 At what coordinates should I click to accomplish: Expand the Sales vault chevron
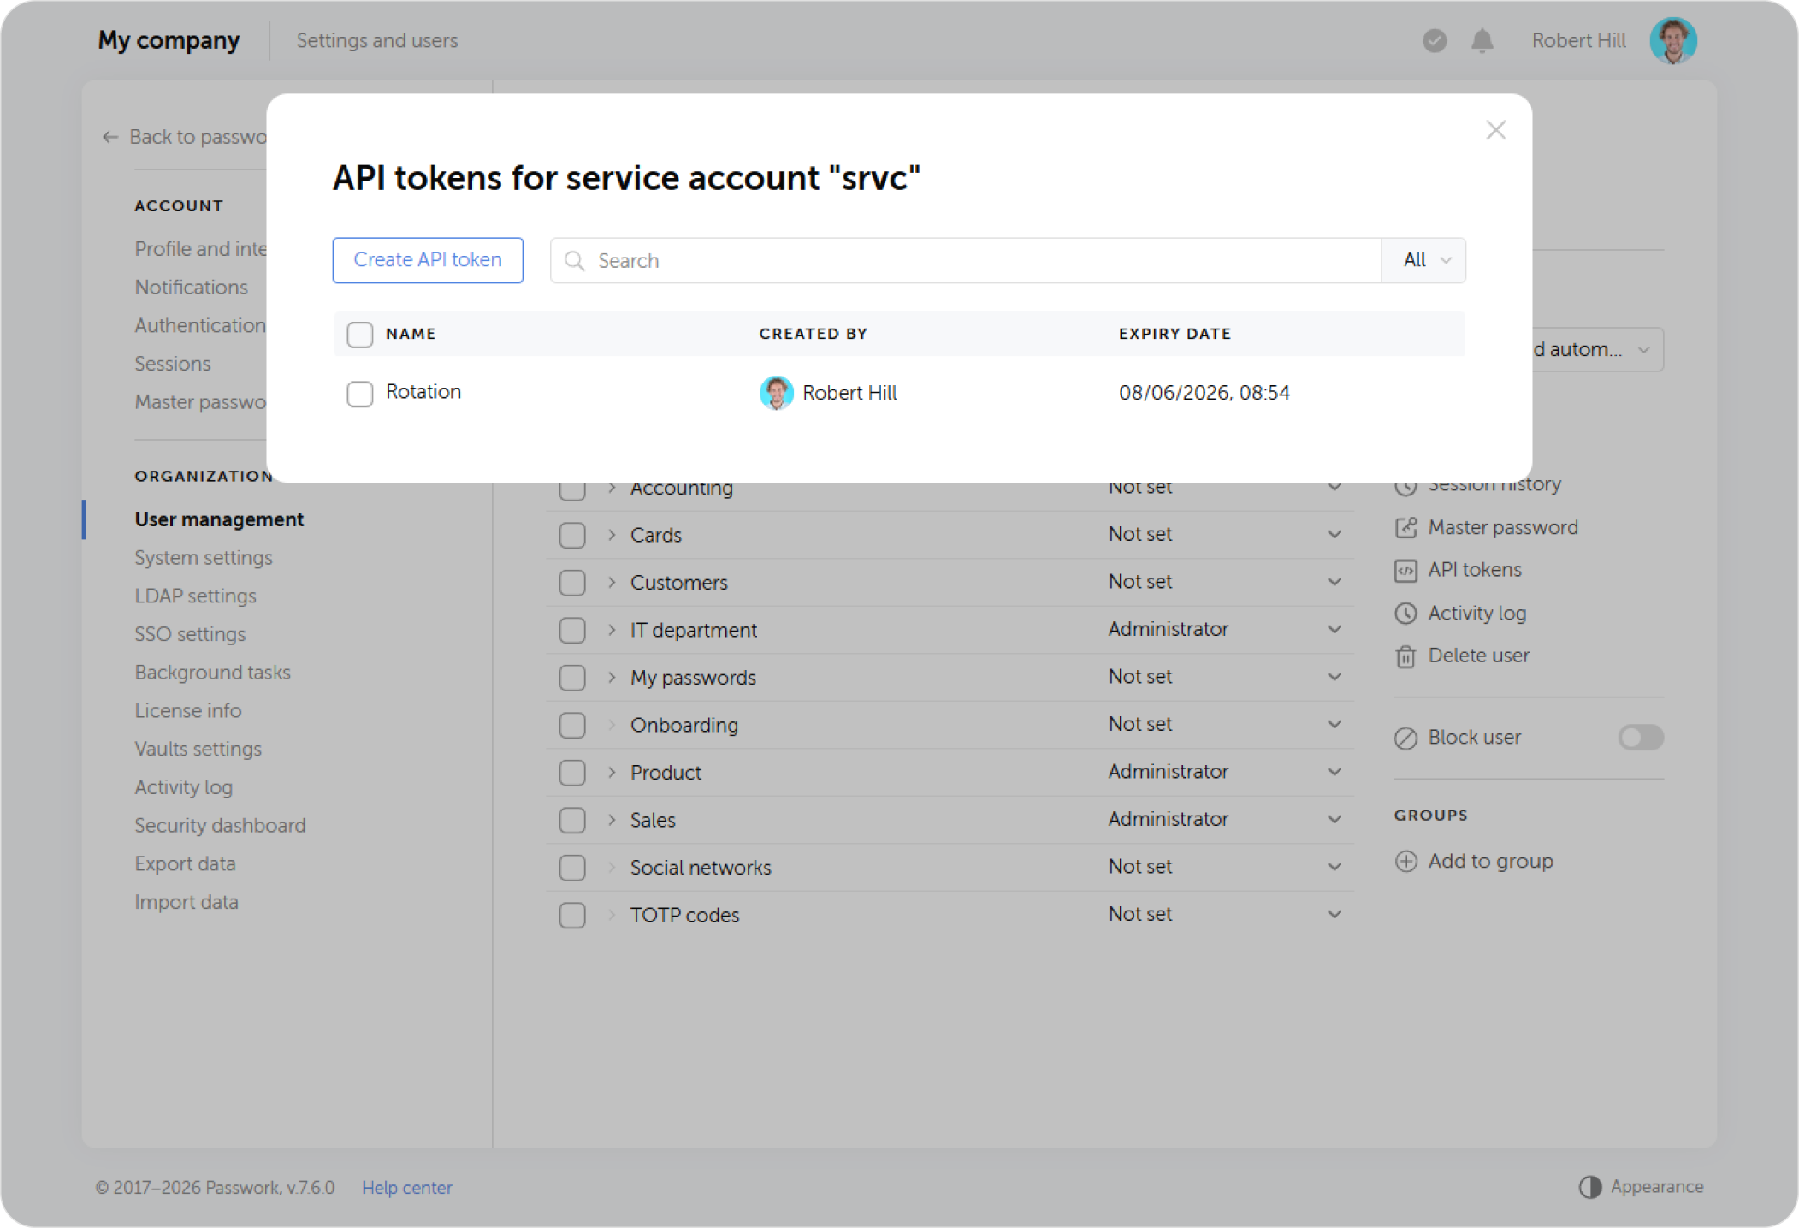point(612,820)
